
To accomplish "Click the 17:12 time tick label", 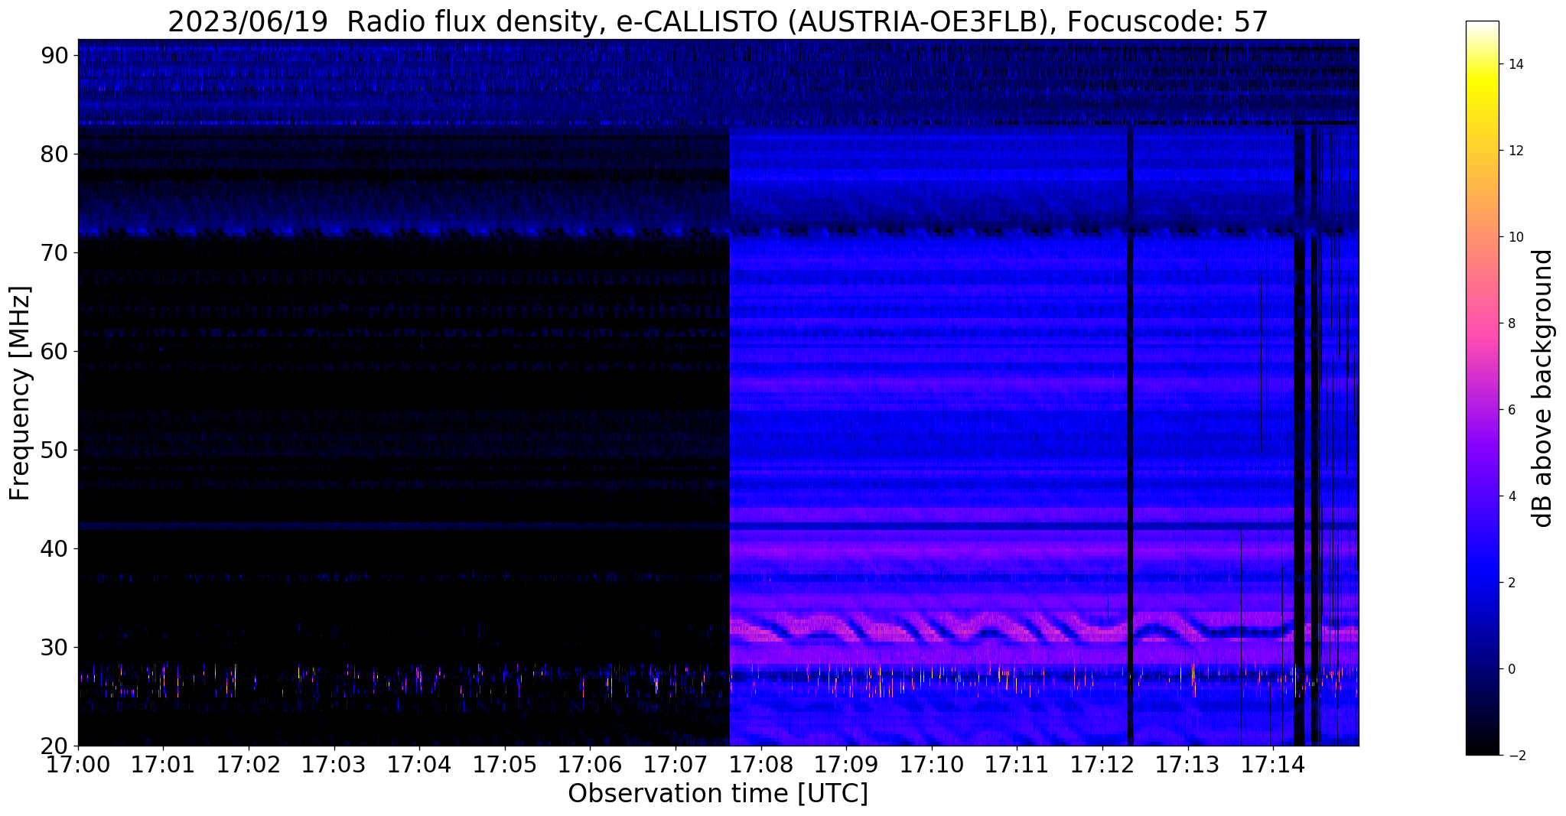I will [1102, 764].
